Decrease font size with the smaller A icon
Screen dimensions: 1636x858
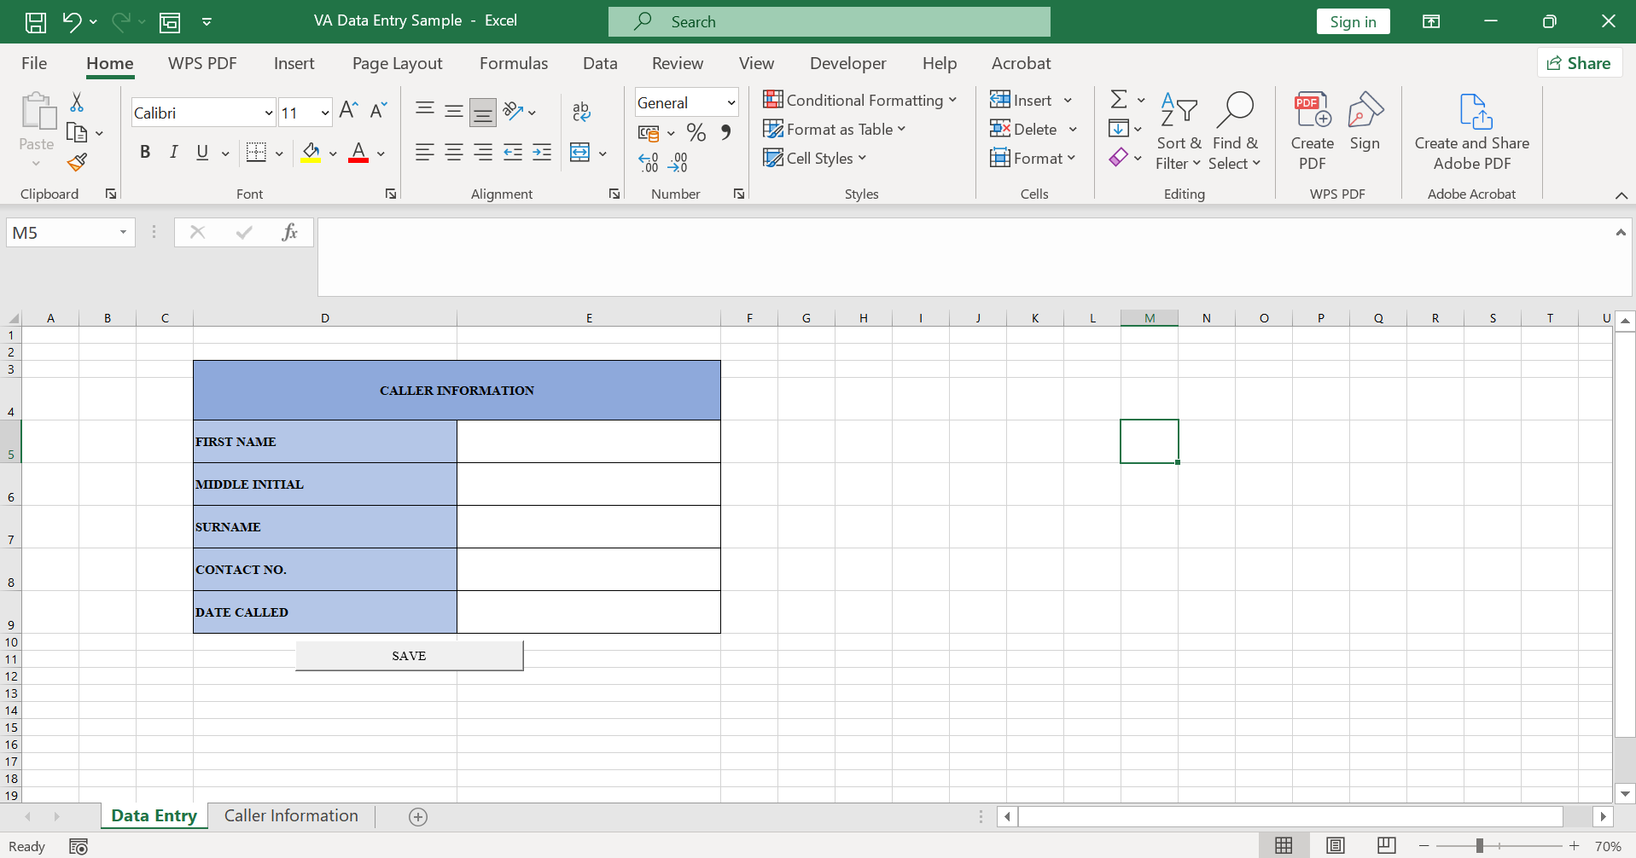pyautogui.click(x=378, y=111)
